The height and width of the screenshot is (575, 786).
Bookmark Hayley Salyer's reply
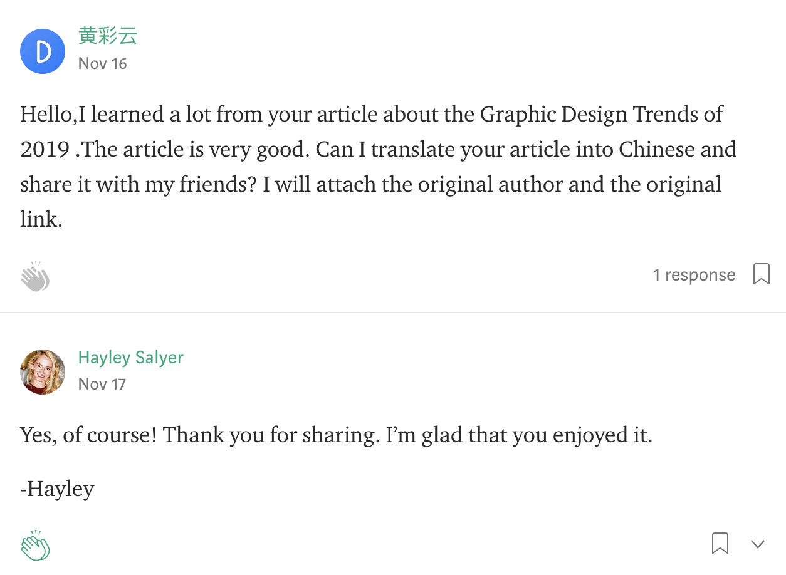click(720, 543)
